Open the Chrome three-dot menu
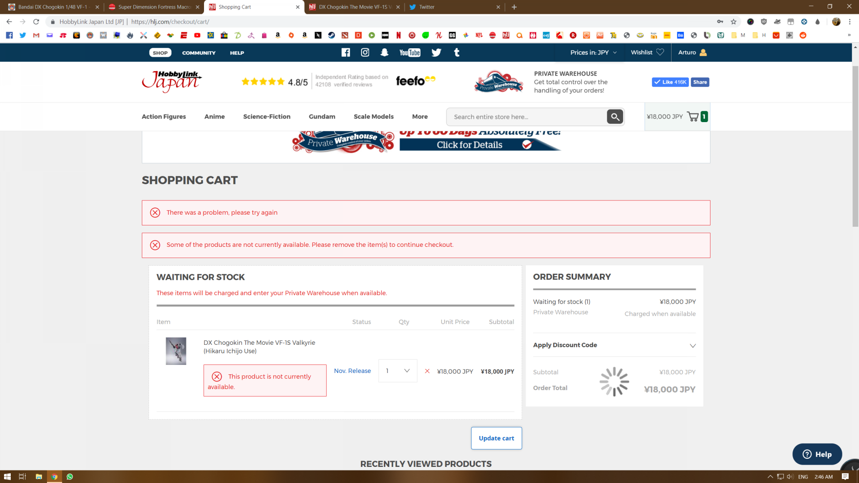The height and width of the screenshot is (483, 859). point(850,21)
